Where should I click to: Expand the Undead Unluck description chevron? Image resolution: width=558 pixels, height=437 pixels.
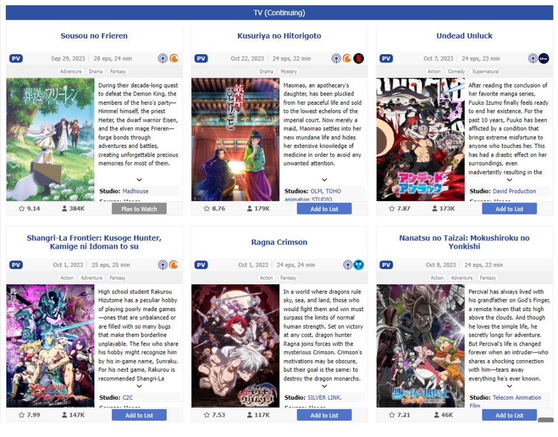coord(509,180)
